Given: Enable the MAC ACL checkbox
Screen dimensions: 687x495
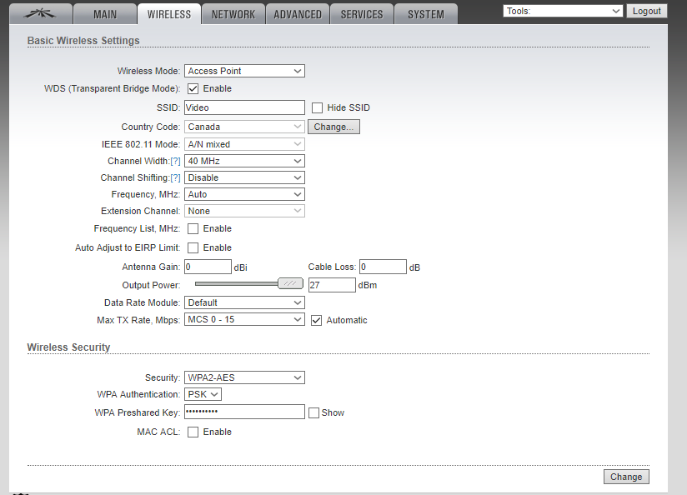Looking at the screenshot, I should point(193,432).
